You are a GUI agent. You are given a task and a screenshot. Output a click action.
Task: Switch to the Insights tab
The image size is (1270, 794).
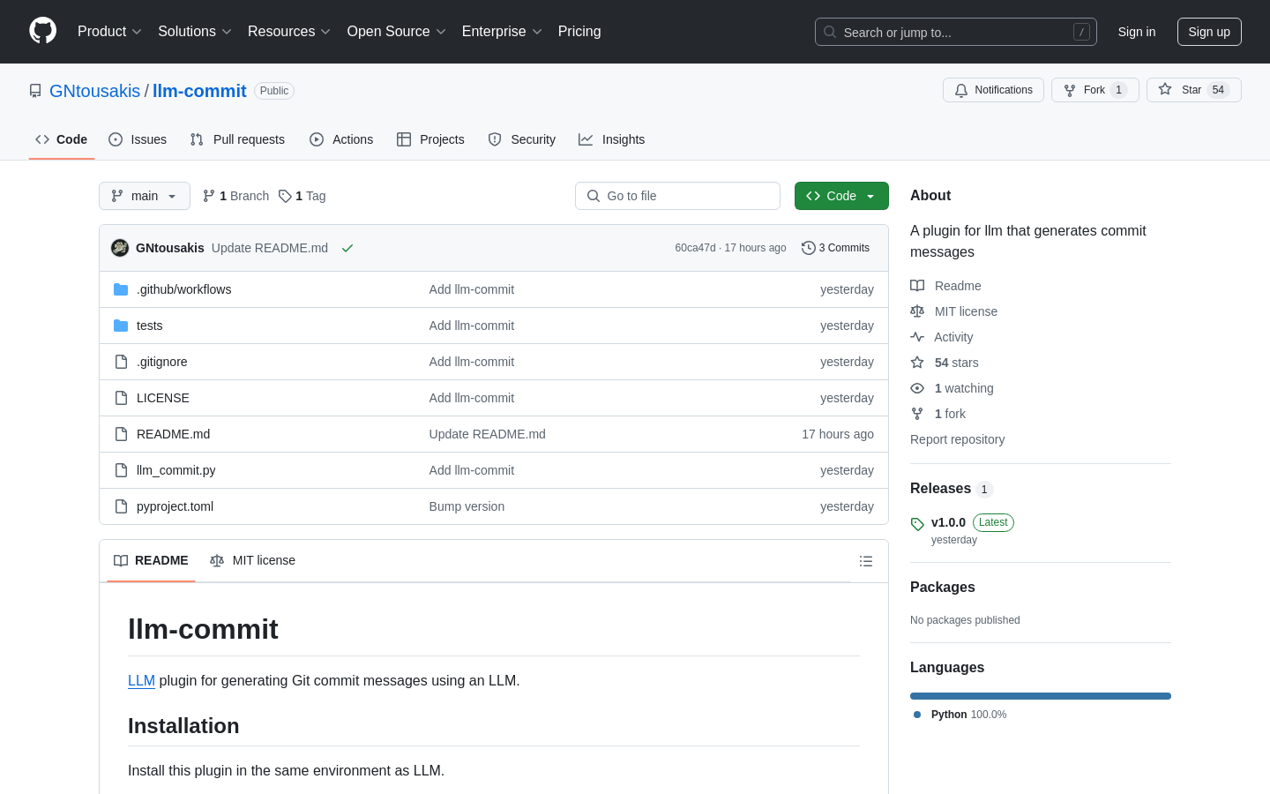tap(612, 139)
